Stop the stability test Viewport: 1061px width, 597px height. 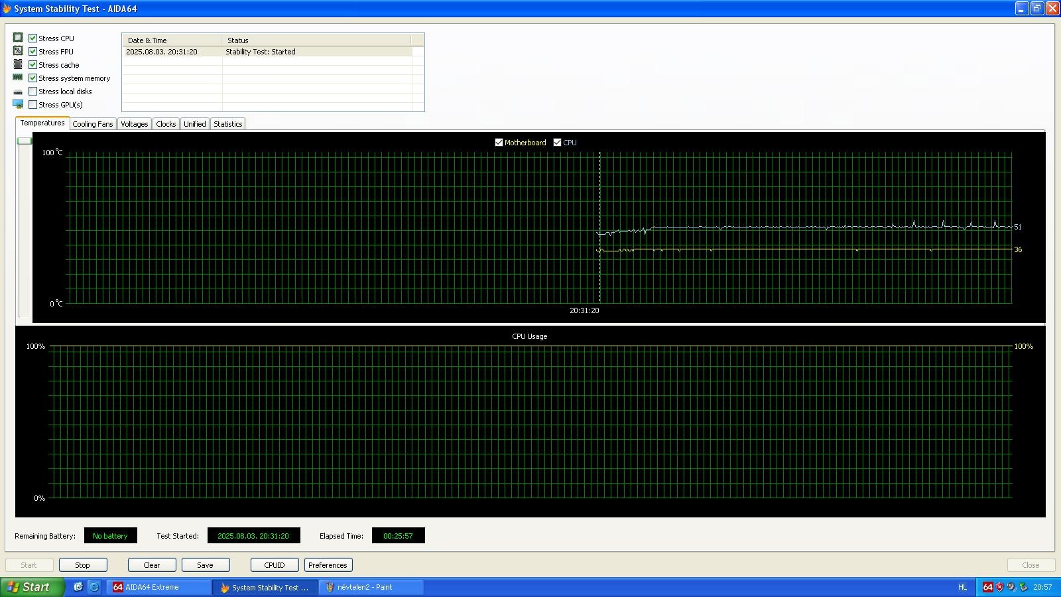(x=82, y=565)
